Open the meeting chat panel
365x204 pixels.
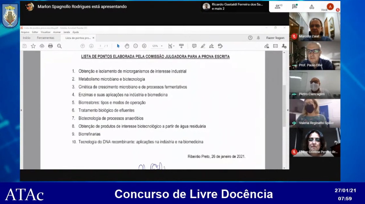coord(295,7)
